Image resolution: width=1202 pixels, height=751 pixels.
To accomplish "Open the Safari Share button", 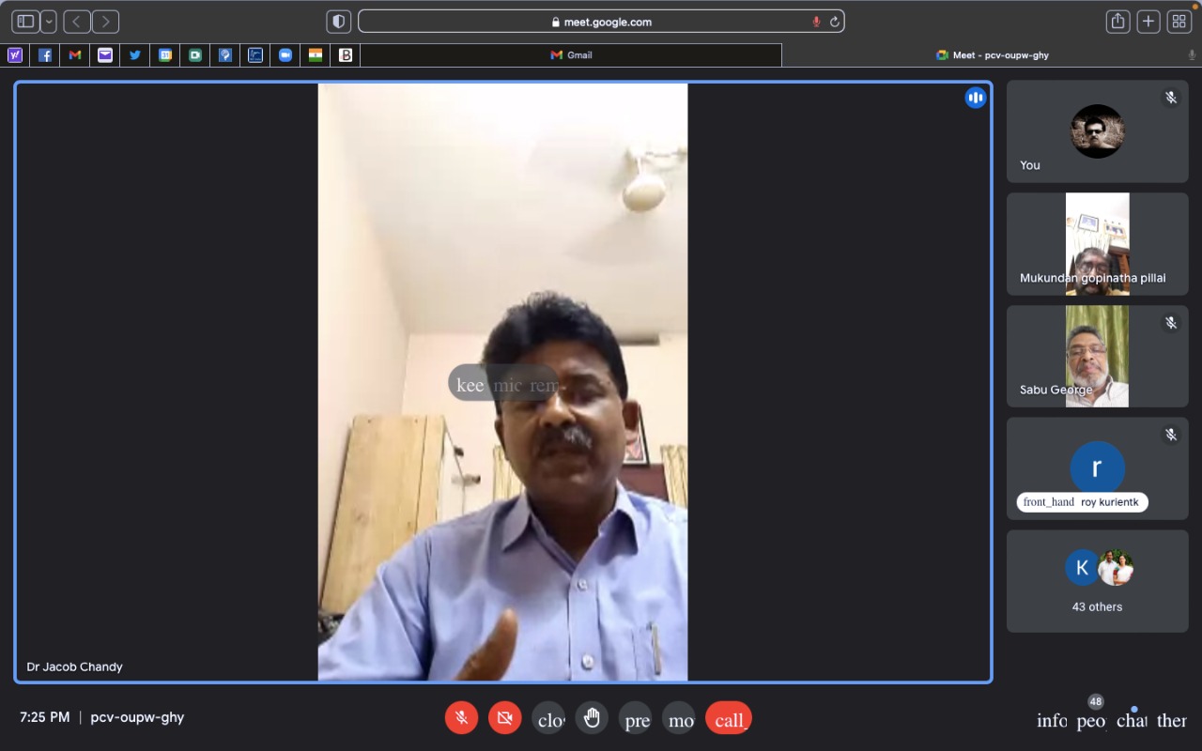I will click(x=1117, y=22).
